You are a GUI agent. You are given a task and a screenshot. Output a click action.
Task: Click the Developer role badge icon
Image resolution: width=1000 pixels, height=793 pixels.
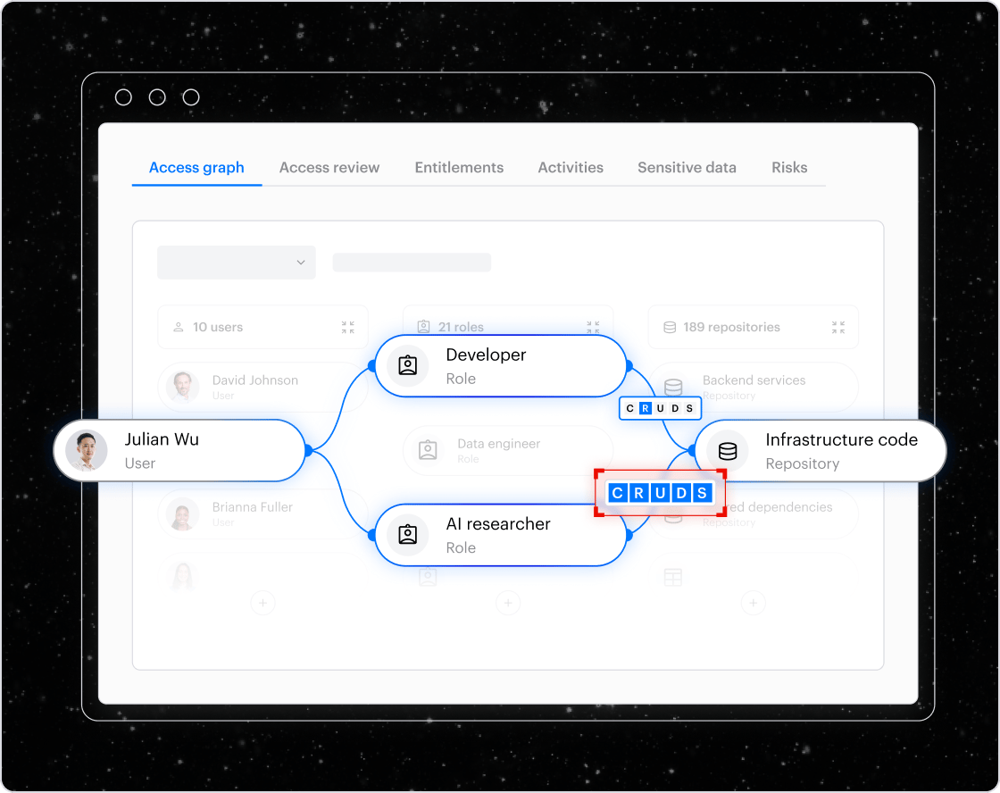coord(408,365)
